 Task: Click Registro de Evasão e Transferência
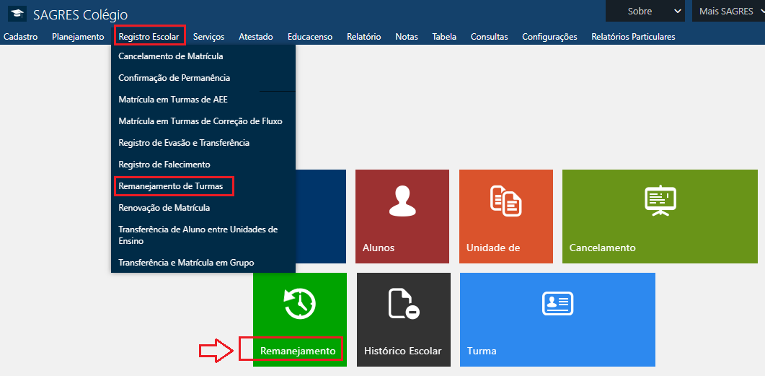click(x=184, y=143)
